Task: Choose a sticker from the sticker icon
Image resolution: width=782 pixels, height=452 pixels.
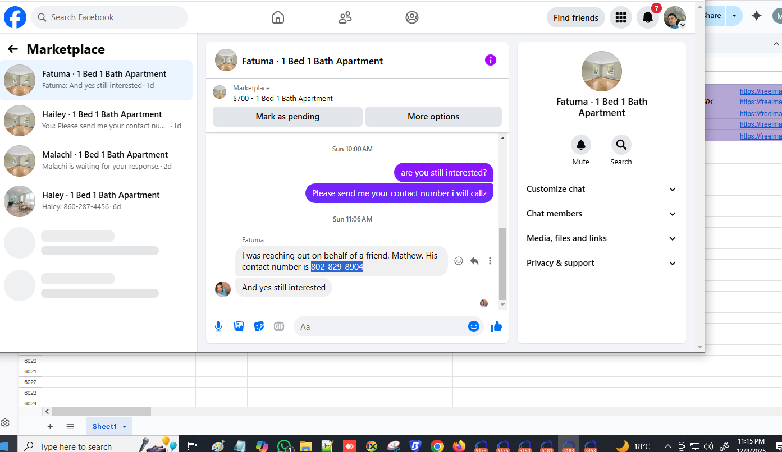Action: point(259,326)
